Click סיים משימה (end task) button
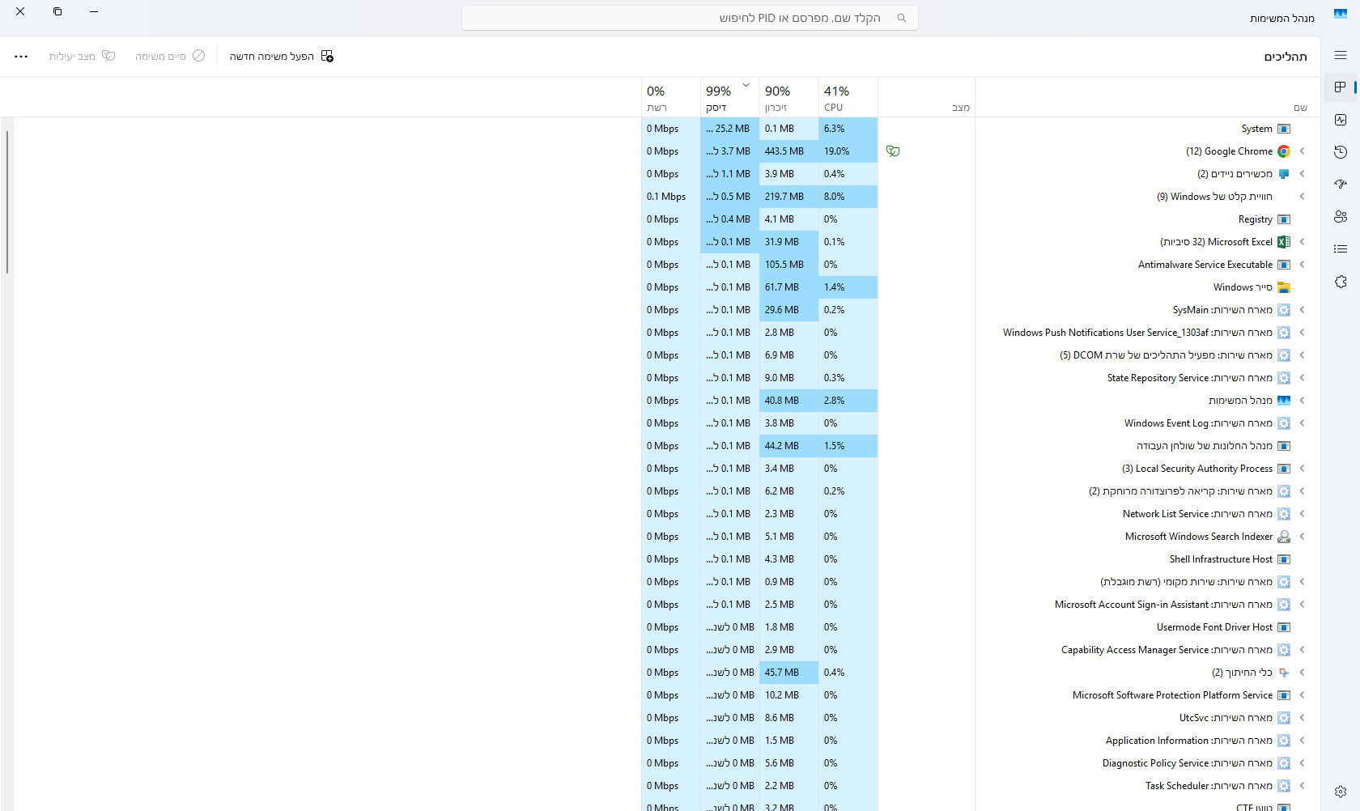 pyautogui.click(x=170, y=56)
